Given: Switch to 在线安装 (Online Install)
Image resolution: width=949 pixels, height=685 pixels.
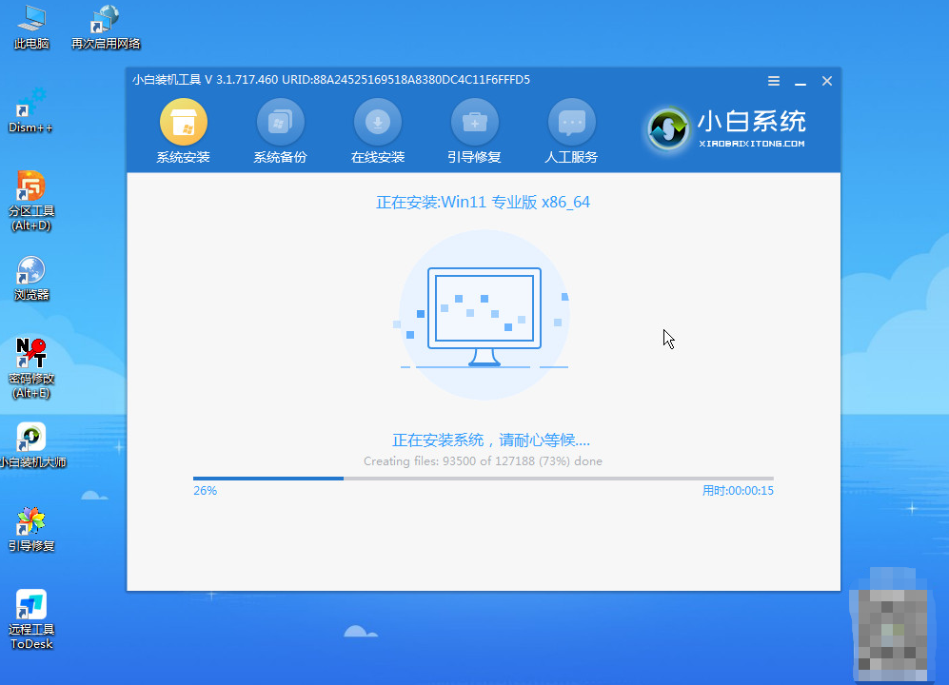Looking at the screenshot, I should tap(377, 128).
